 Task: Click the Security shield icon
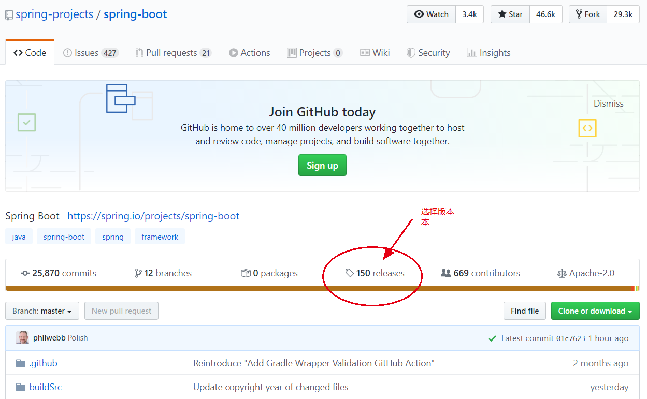coord(411,53)
